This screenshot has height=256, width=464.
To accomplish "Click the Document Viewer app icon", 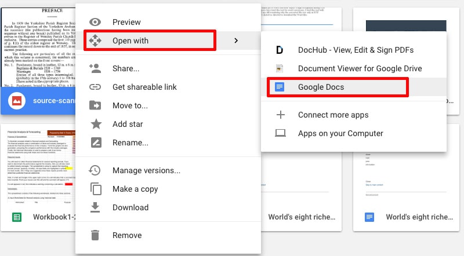I will pos(280,68).
